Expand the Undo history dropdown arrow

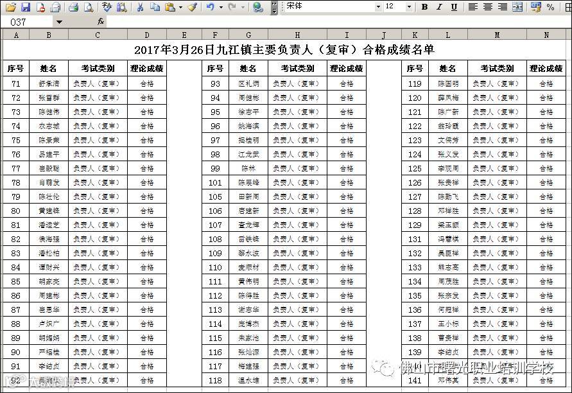tap(221, 7)
